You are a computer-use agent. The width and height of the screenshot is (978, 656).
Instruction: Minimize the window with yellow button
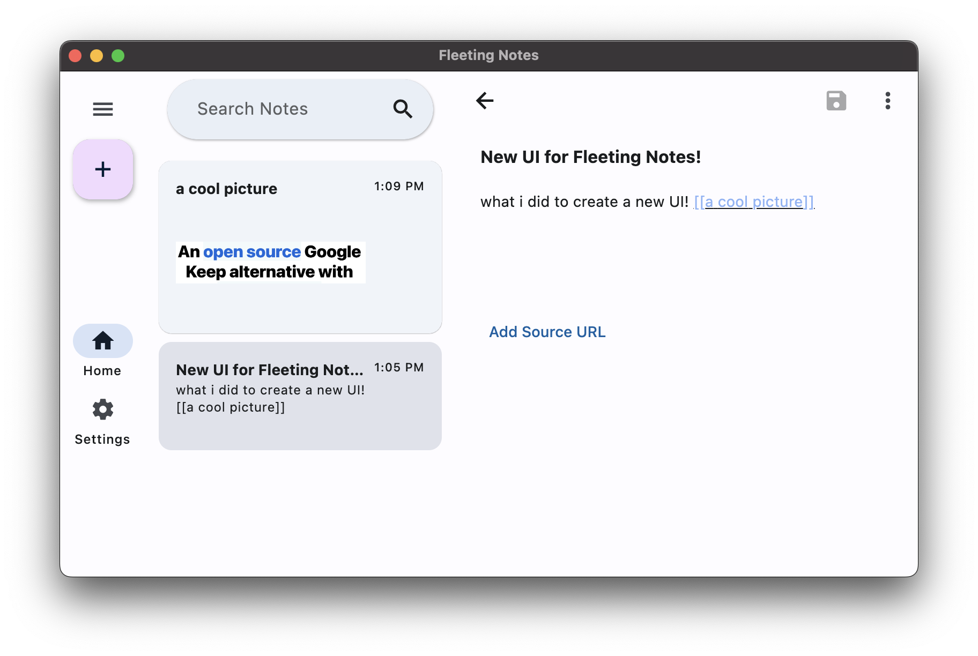(97, 56)
